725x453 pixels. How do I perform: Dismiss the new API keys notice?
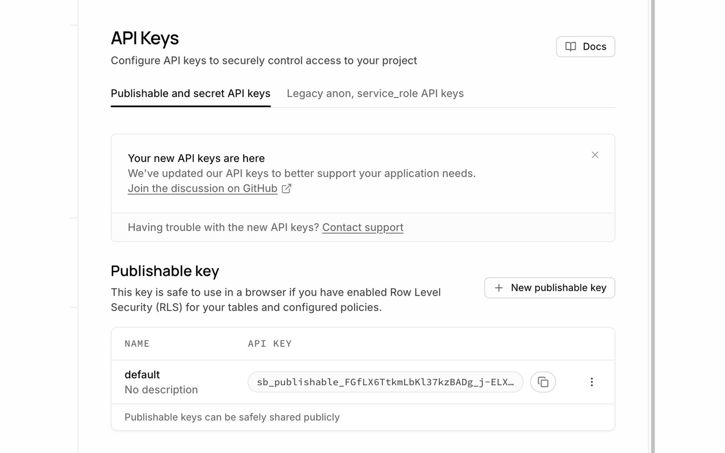pos(595,155)
